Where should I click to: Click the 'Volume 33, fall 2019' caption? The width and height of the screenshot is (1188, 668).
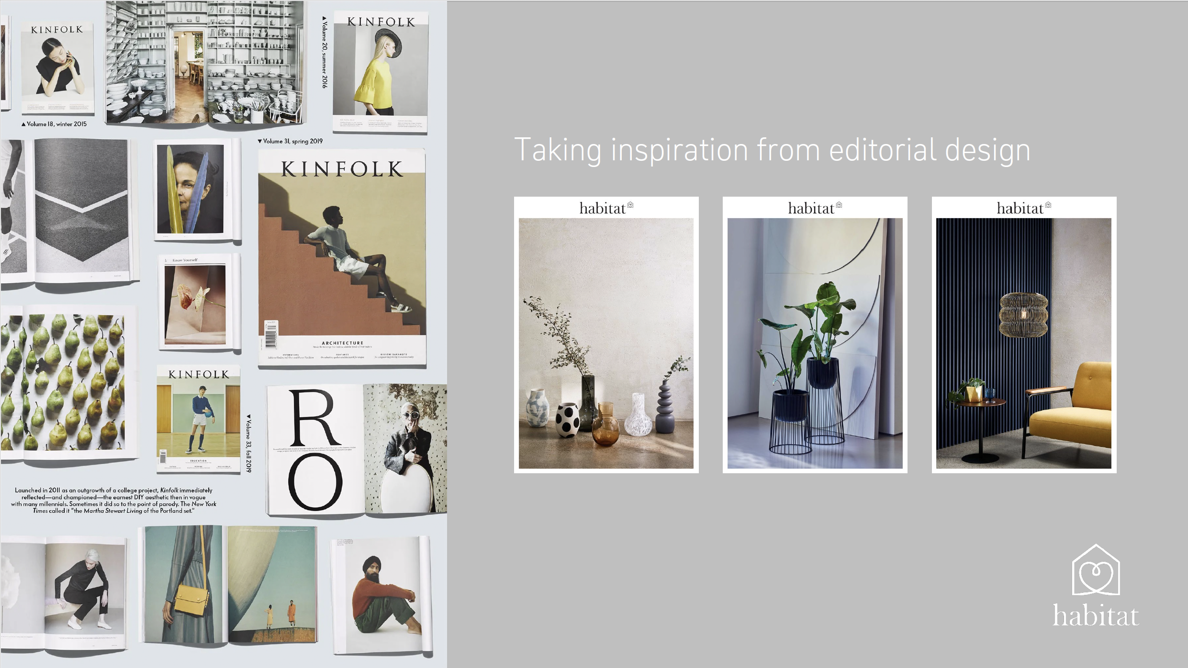pyautogui.click(x=248, y=444)
